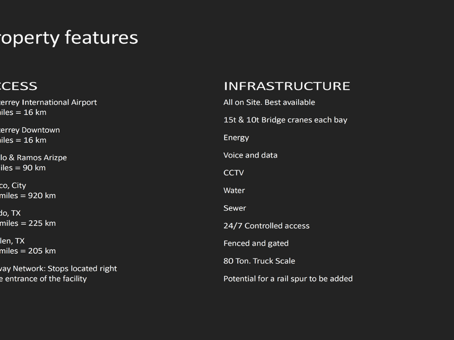Image resolution: width=454 pixels, height=340 pixels.
Task: Click the 'Water' infrastructure item
Action: pyautogui.click(x=234, y=191)
